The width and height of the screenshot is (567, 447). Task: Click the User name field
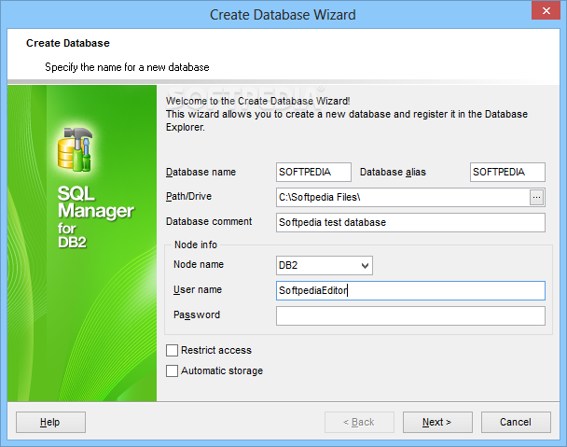(x=410, y=290)
